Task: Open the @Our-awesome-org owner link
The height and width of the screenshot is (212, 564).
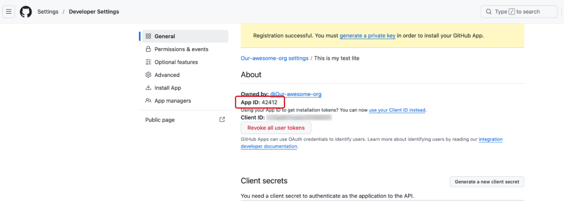Action: (x=296, y=94)
